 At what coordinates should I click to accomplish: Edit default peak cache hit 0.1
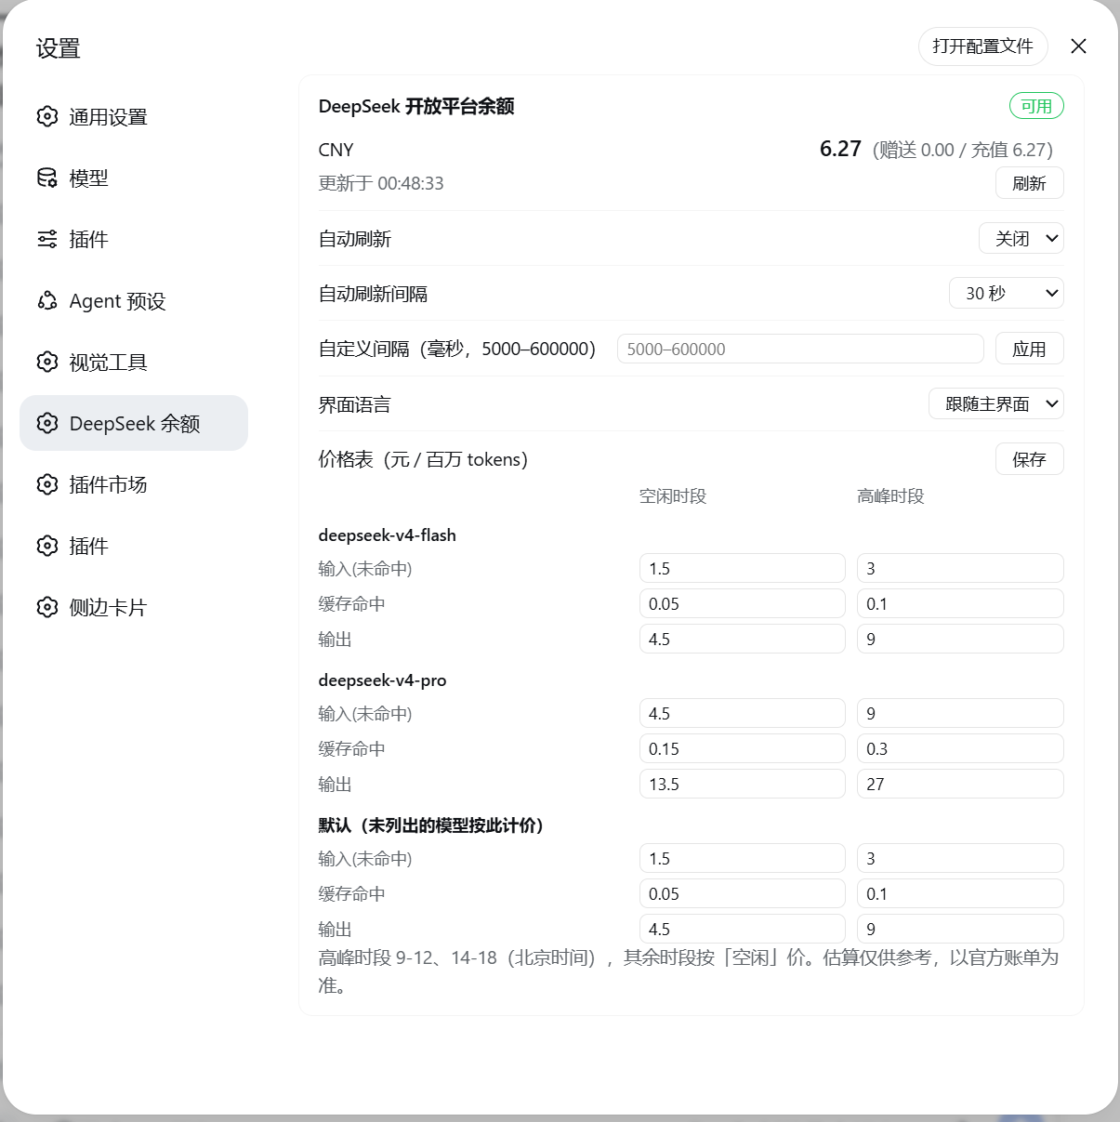[960, 893]
